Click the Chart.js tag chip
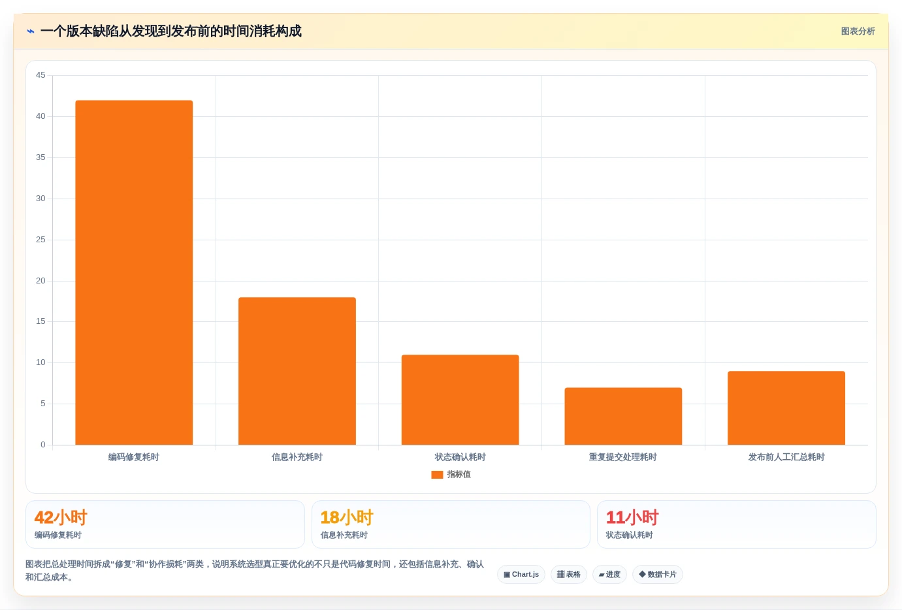The height and width of the screenshot is (610, 902). pos(521,575)
